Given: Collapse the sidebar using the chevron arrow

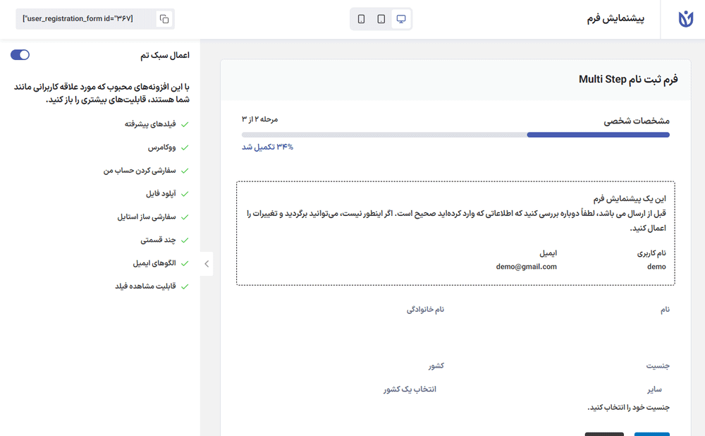Looking at the screenshot, I should tap(207, 263).
